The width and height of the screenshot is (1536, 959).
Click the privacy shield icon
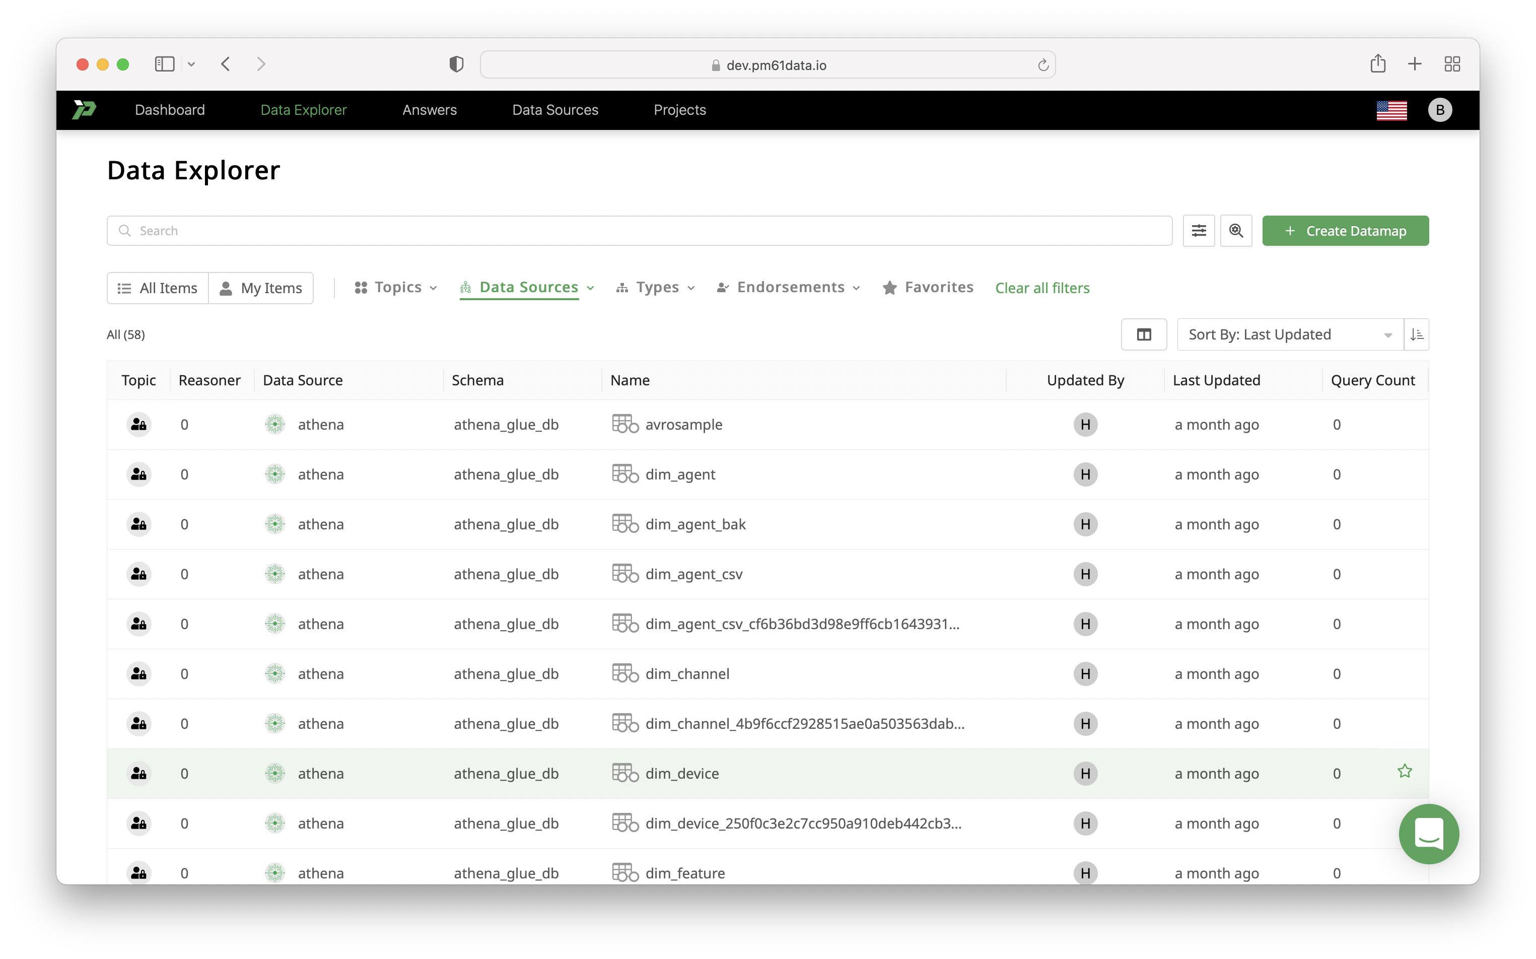click(456, 64)
